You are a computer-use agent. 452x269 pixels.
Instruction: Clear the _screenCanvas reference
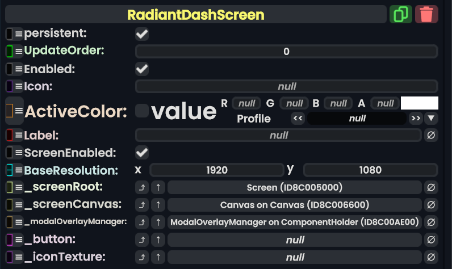[x=431, y=205]
